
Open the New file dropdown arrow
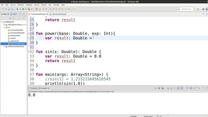click(x=6, y=9)
